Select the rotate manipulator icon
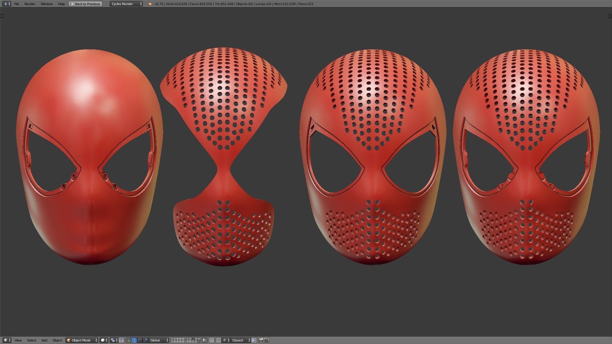This screenshot has height=344, width=612. [140, 340]
